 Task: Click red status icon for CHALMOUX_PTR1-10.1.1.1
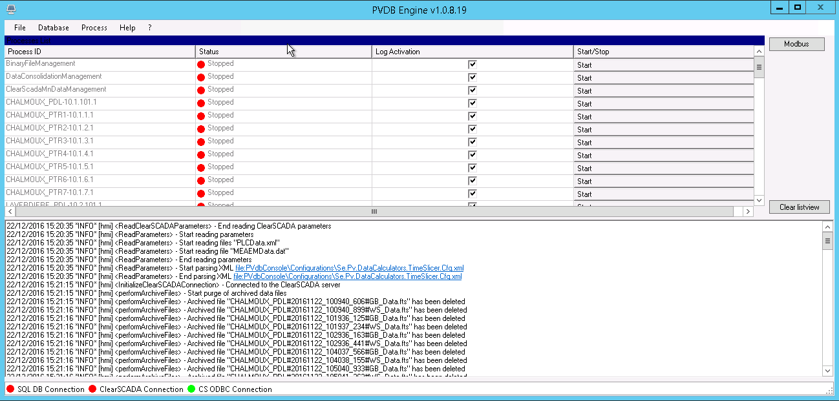(x=201, y=116)
